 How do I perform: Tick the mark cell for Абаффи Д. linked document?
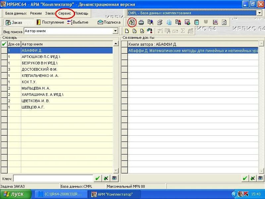[x=125, y=50]
